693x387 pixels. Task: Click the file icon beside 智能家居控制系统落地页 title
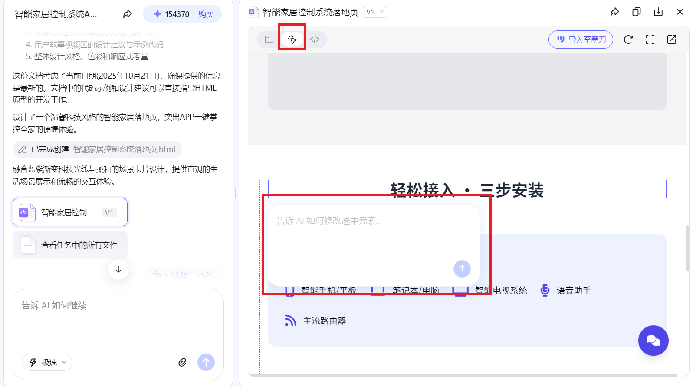pyautogui.click(x=253, y=12)
